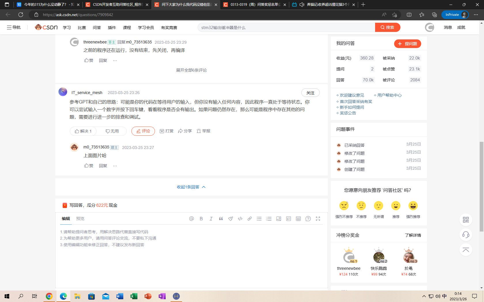Viewport: 484px width, 302px height.
Task: Mark the answer as 无用
Action: coord(112,131)
